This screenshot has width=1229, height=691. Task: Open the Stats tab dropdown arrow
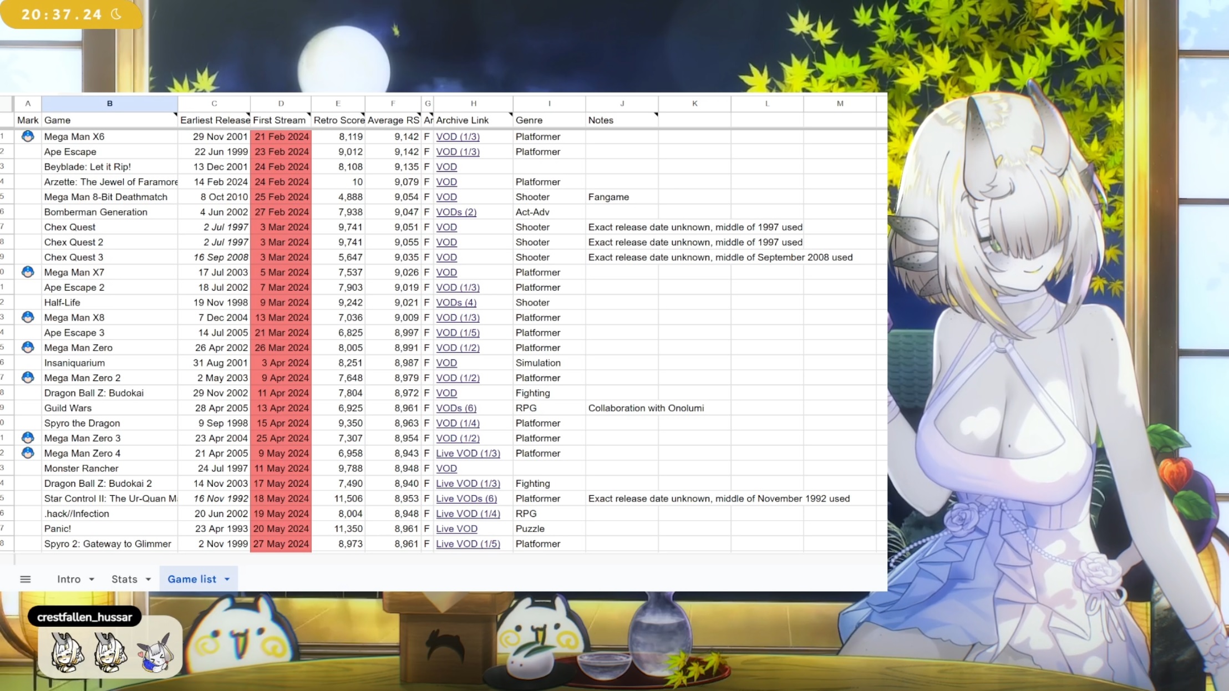(x=148, y=579)
